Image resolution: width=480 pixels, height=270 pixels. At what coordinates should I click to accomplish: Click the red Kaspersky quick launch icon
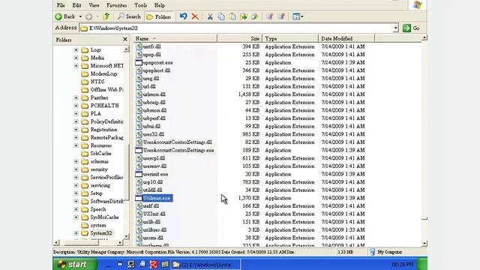(x=153, y=264)
